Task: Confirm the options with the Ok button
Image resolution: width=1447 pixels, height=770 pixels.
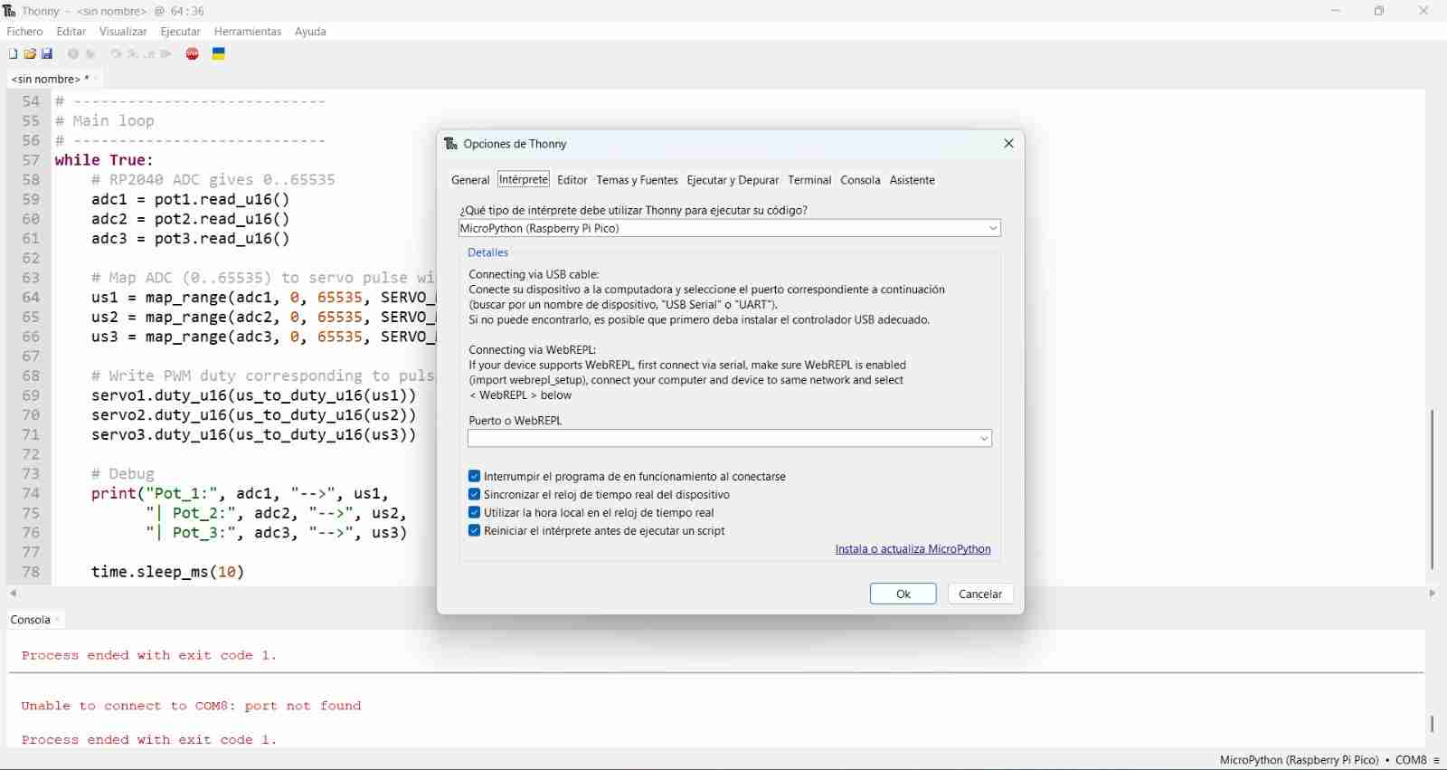Action: (x=903, y=594)
